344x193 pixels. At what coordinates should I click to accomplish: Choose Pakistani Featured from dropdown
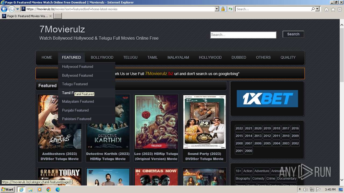click(87, 119)
